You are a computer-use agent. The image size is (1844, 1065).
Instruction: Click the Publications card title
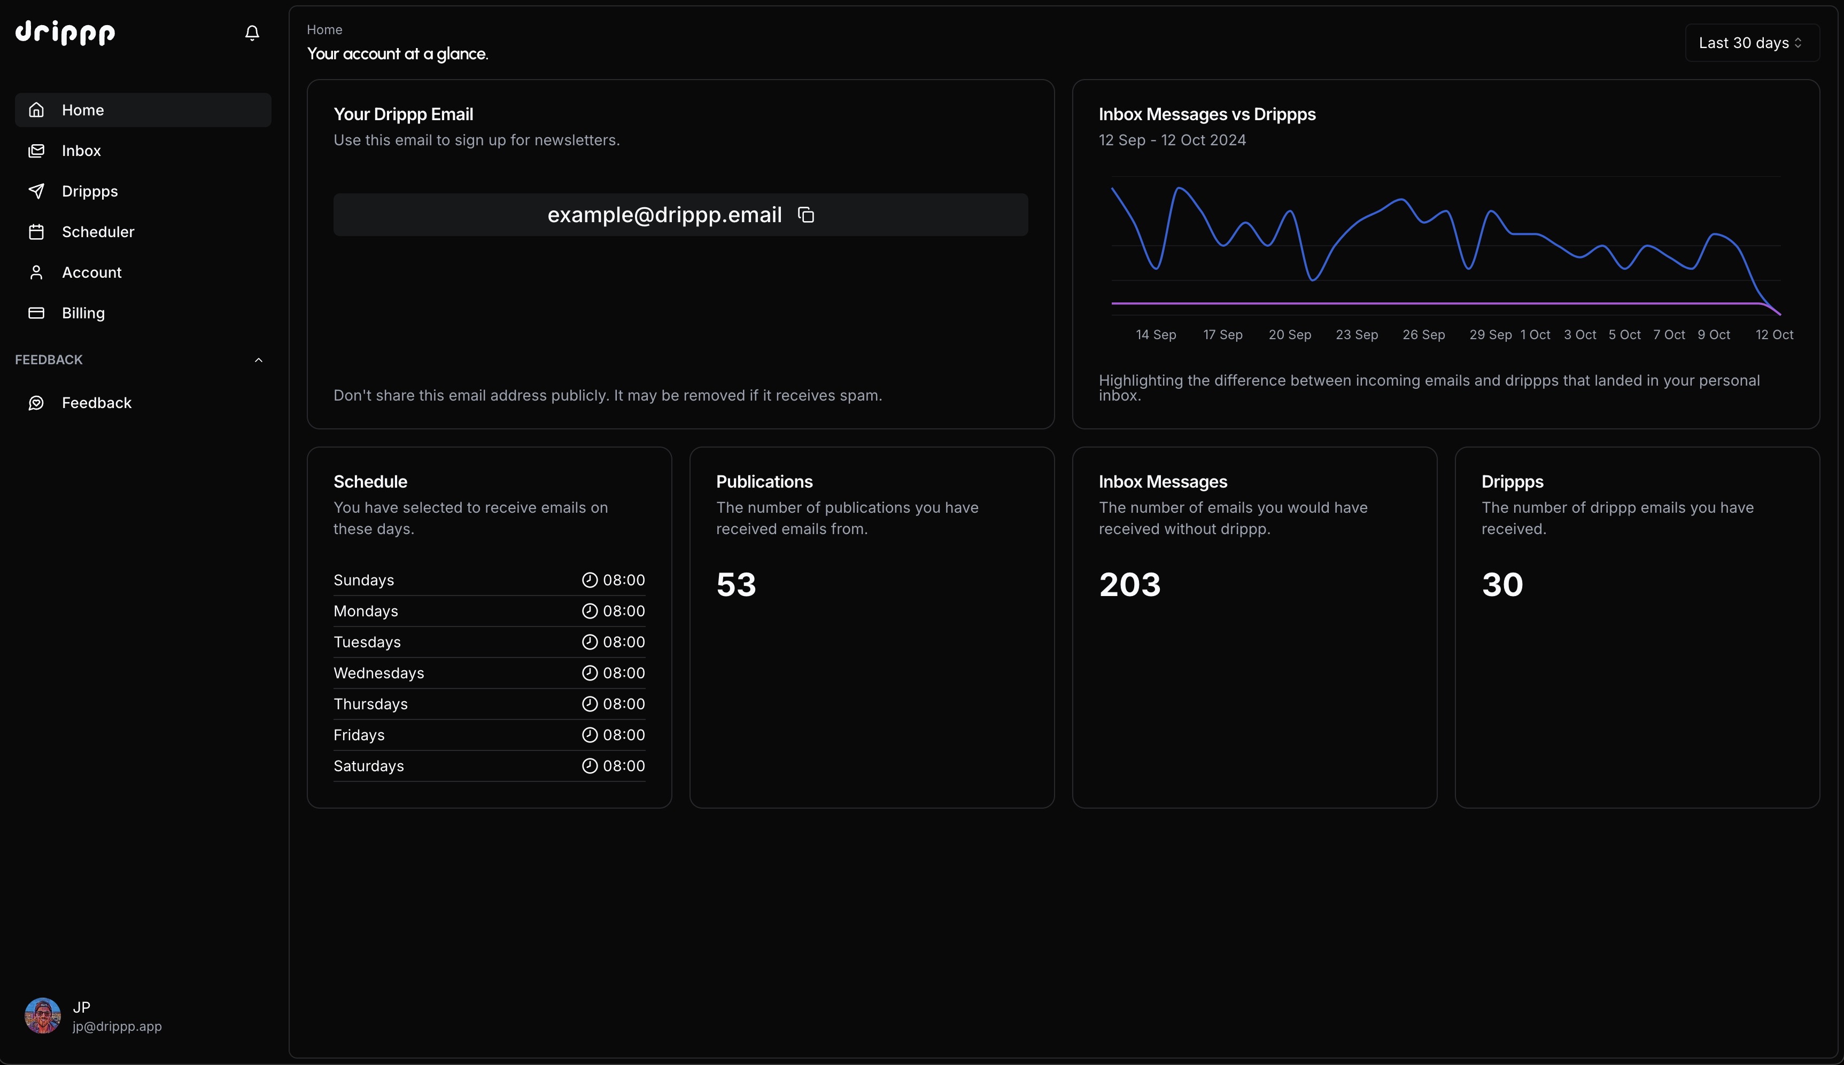764,482
